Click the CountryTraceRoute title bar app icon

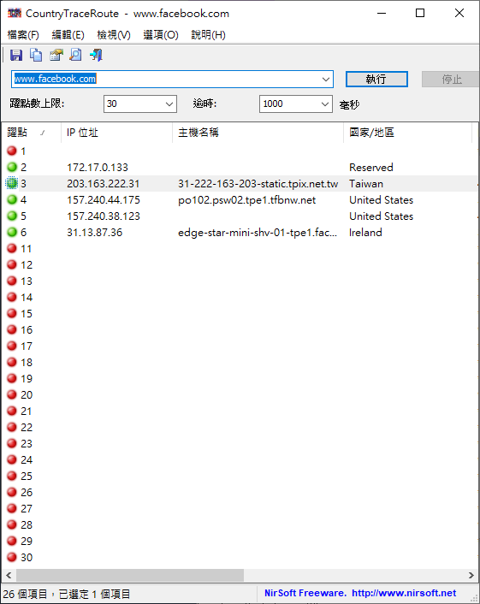14,13
